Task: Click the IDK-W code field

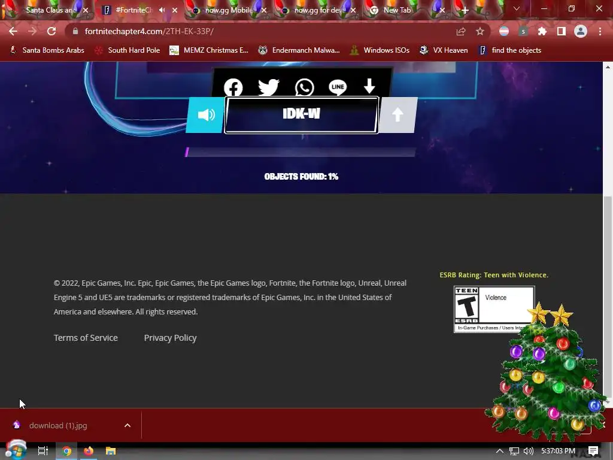Action: click(302, 115)
